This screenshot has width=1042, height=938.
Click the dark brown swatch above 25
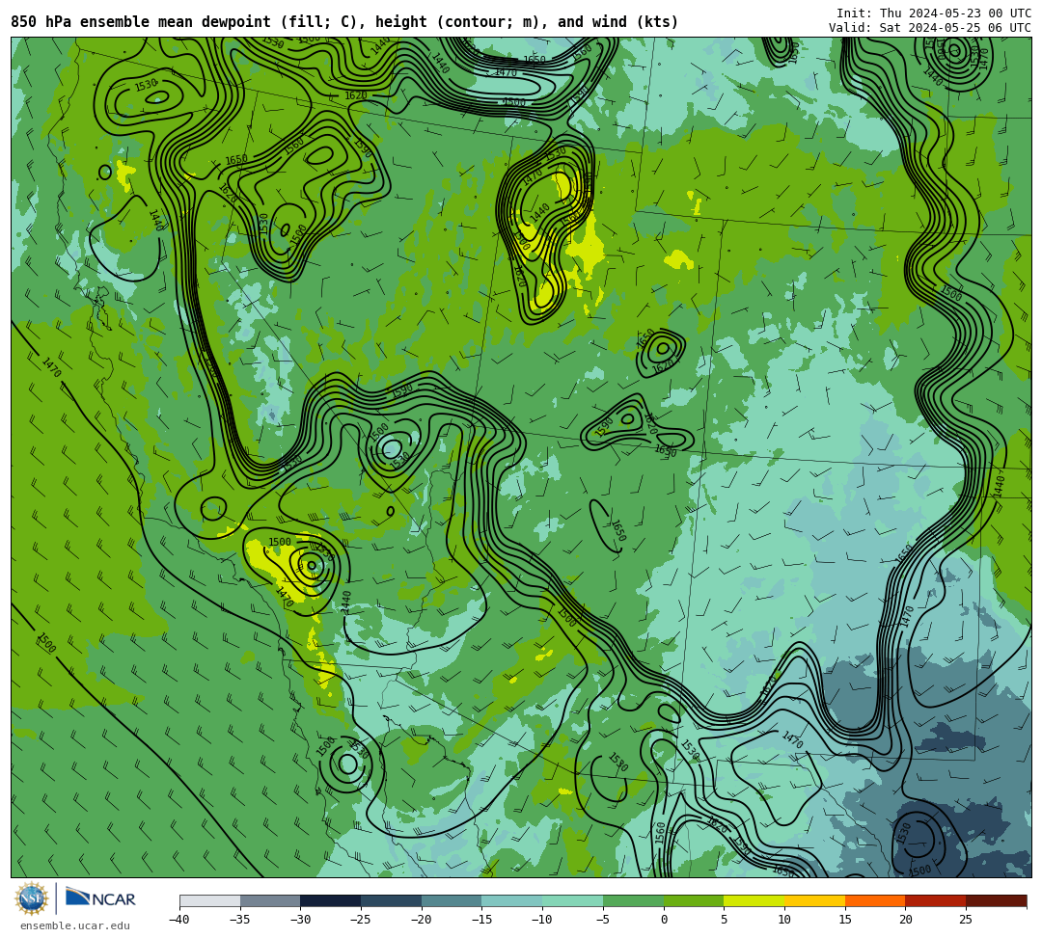pos(996,900)
